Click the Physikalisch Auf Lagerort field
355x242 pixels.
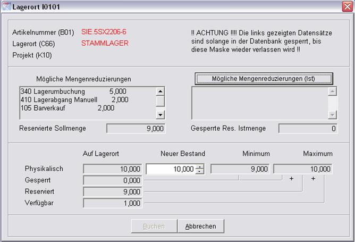[x=113, y=169]
